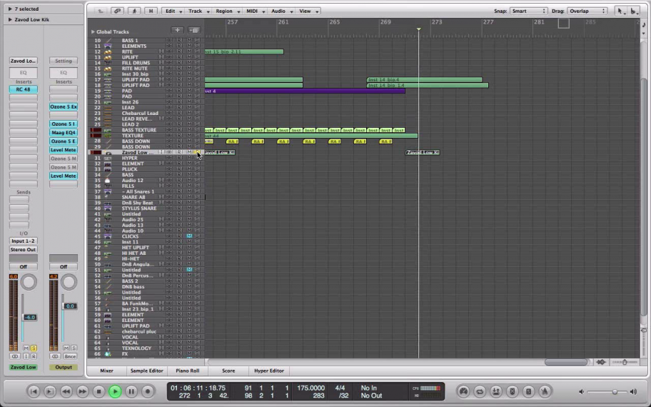Toggle the Link chain icon

pos(118,11)
